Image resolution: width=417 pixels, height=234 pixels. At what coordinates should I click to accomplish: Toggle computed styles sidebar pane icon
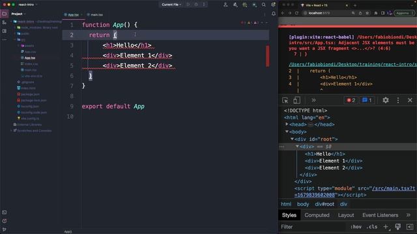(410, 227)
